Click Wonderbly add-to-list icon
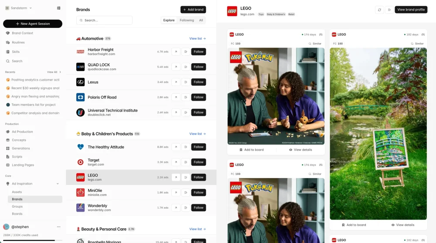Image resolution: width=436 pixels, height=243 pixels. [x=185, y=208]
